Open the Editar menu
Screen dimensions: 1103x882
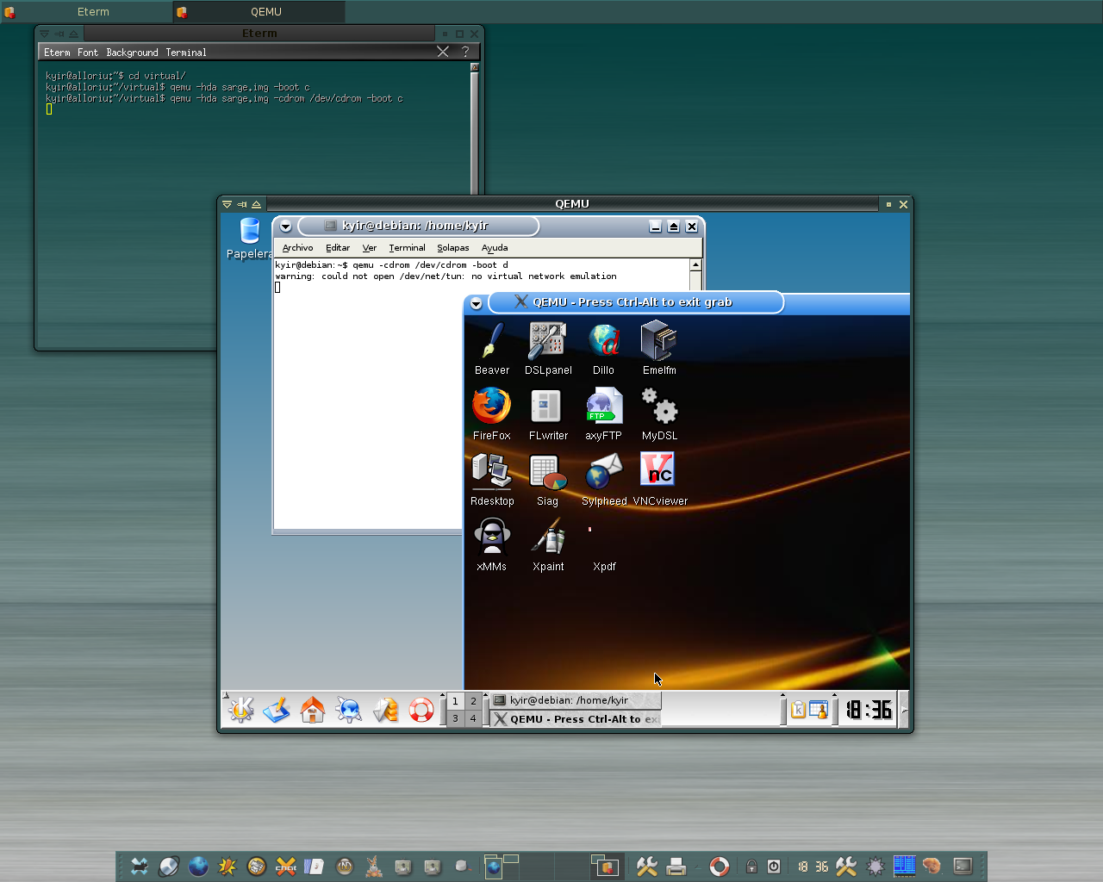[x=338, y=247]
